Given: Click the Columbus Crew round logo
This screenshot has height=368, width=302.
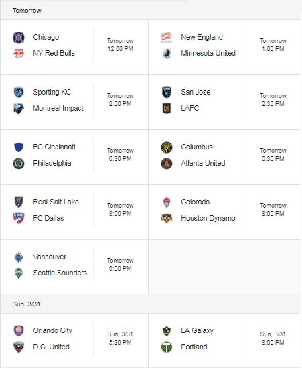Looking at the screenshot, I should pos(167,147).
